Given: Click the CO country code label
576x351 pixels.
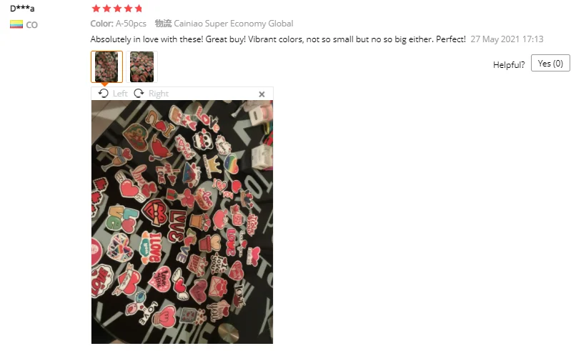Looking at the screenshot, I should (31, 25).
